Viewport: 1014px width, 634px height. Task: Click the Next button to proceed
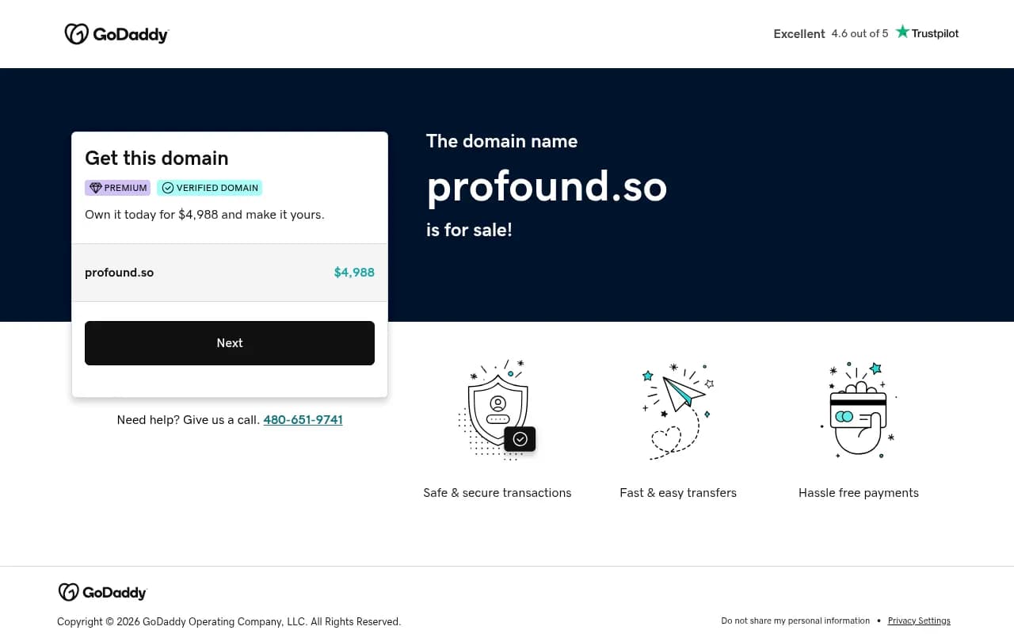[x=230, y=342]
